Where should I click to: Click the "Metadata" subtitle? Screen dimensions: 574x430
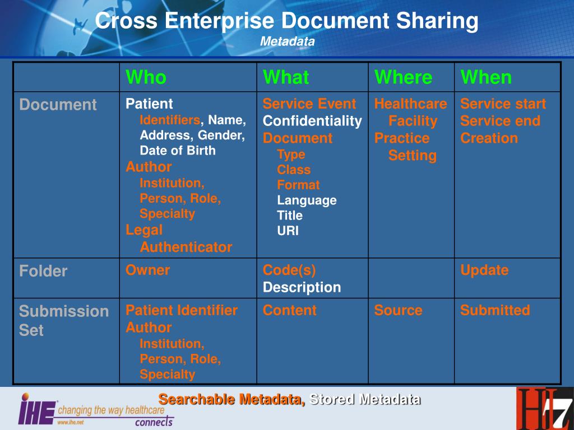tap(288, 41)
